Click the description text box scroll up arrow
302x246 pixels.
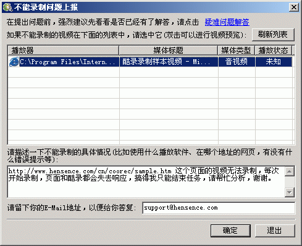290,171
